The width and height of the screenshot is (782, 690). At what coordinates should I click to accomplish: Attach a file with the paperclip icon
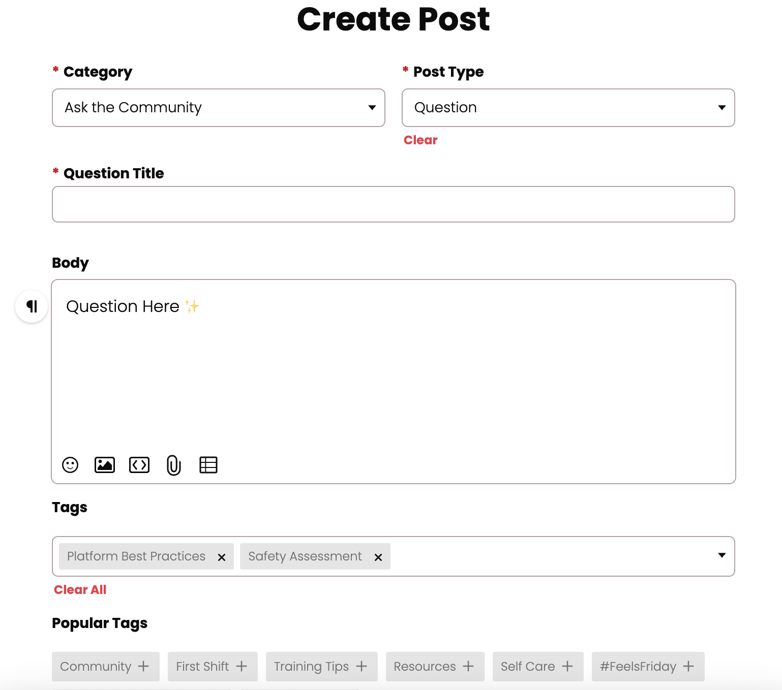(x=174, y=465)
